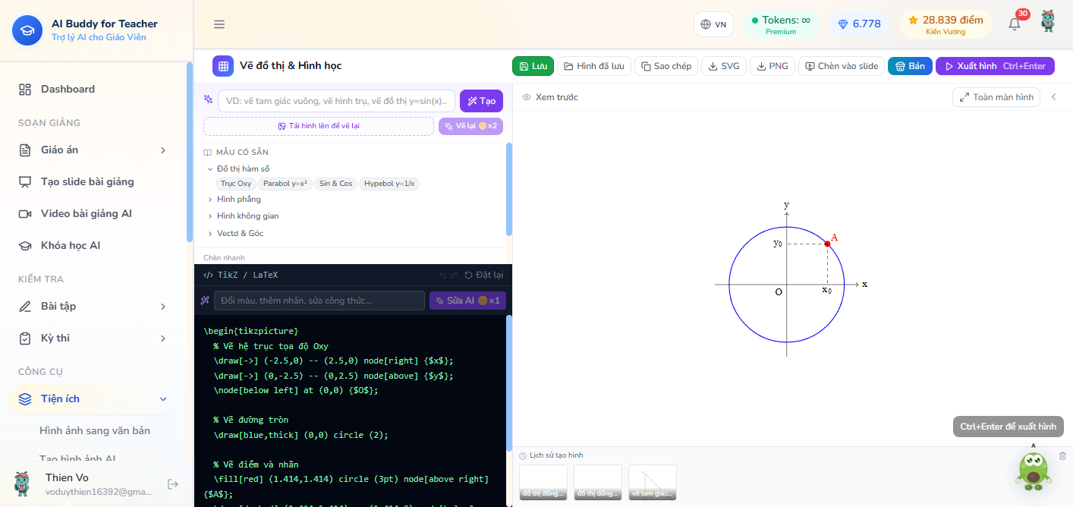Click the sidebar vertical scrollbar
The height and width of the screenshot is (507, 1073).
click(190, 152)
